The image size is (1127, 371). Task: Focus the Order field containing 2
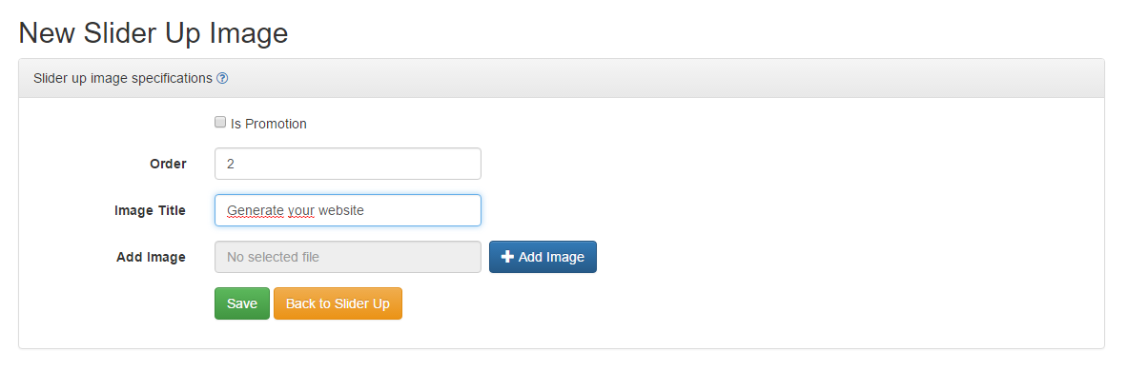tap(348, 164)
